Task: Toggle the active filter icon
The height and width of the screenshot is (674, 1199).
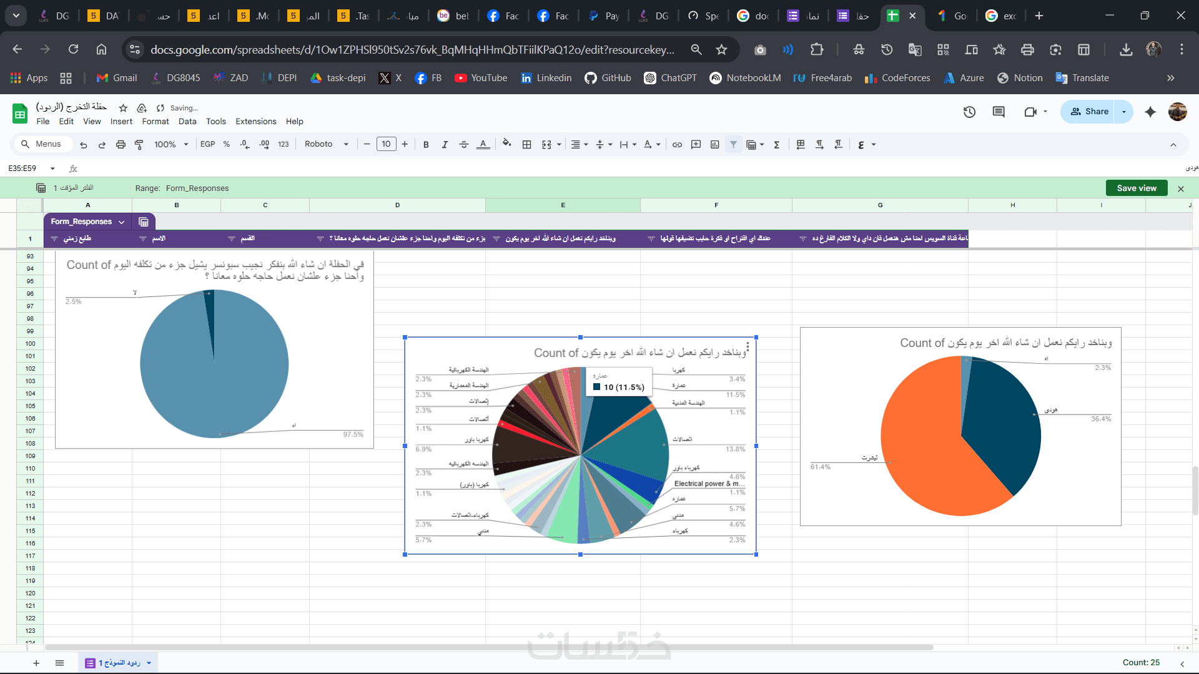Action: tap(734, 145)
